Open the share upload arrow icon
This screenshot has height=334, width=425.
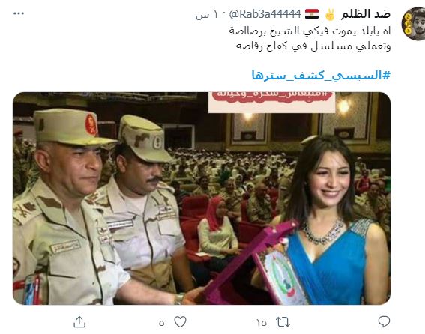[x=79, y=322]
